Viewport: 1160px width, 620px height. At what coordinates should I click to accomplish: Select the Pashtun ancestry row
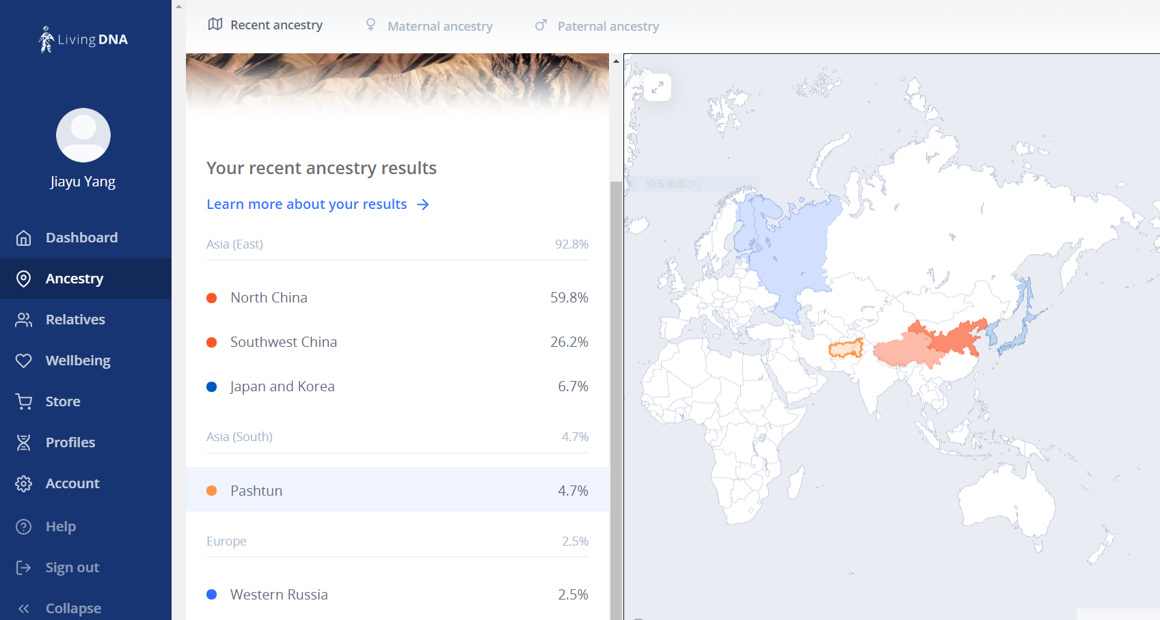[x=397, y=490]
